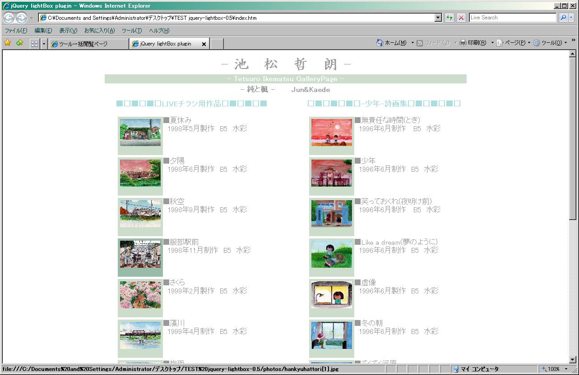579x375 pixels.
Task: Open the 少年 painting thumbnail
Action: 332,173
